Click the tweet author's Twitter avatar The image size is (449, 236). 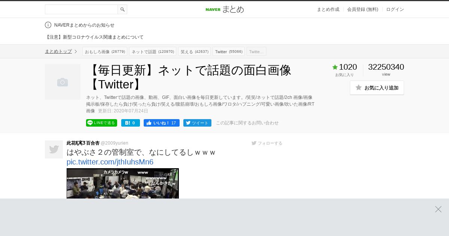pos(54,149)
